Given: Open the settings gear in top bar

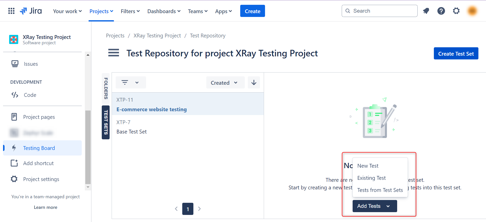Looking at the screenshot, I should point(456,11).
